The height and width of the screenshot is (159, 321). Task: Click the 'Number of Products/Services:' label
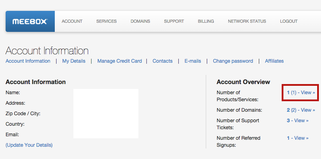tap(237, 96)
